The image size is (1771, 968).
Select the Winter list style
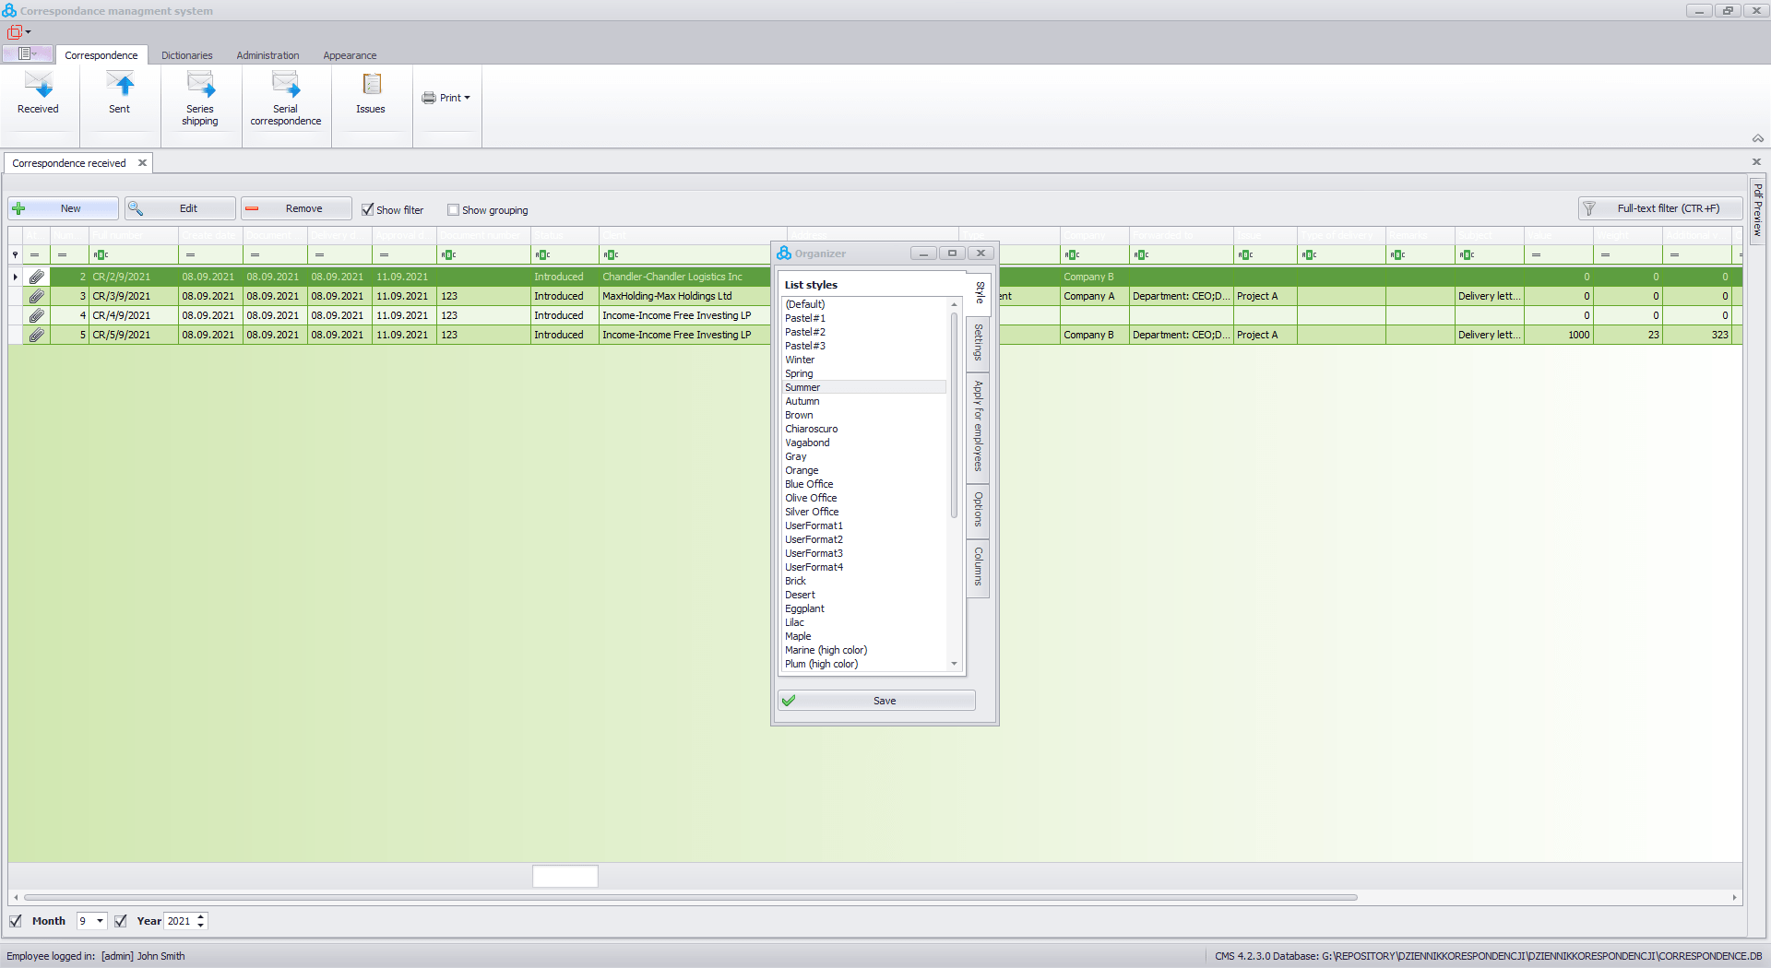coord(799,360)
